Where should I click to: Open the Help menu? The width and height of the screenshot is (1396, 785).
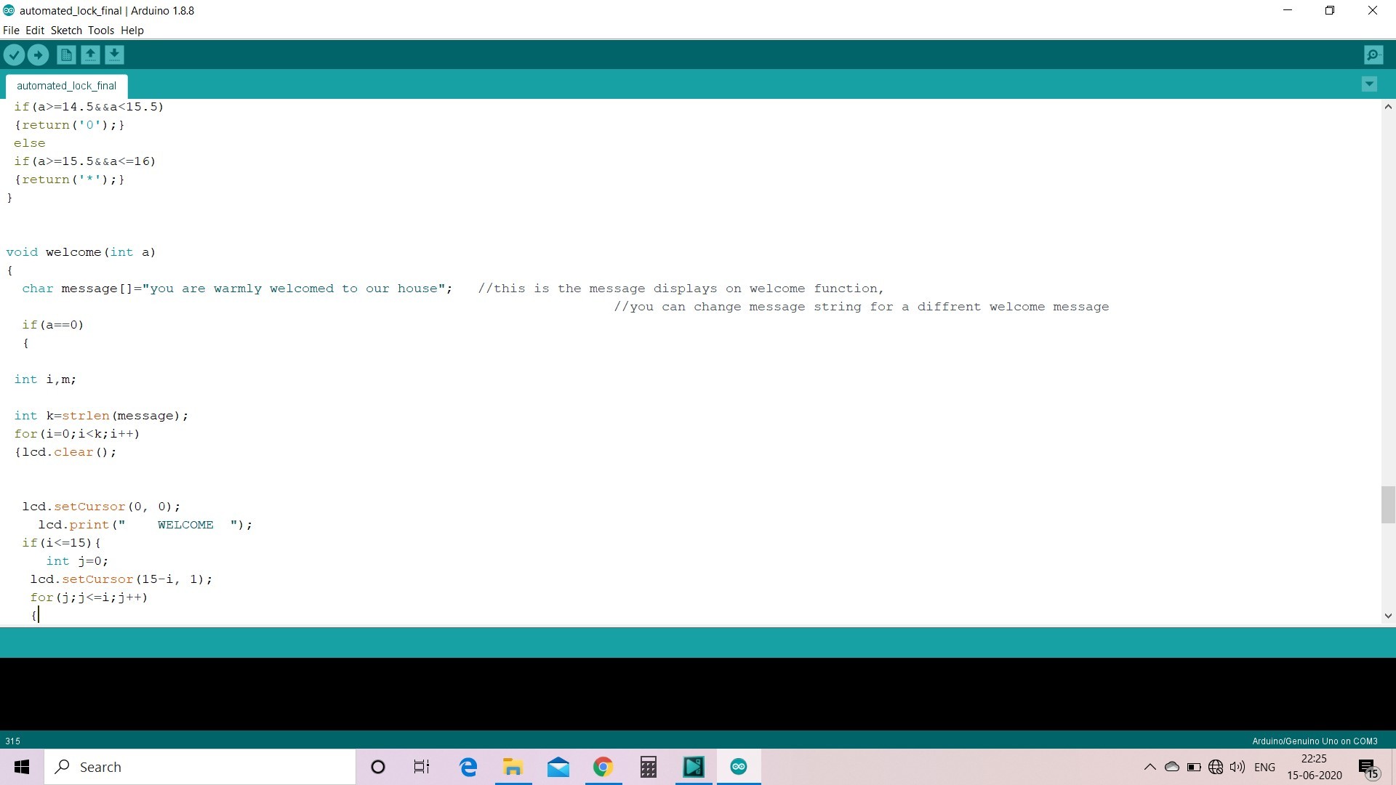click(132, 31)
